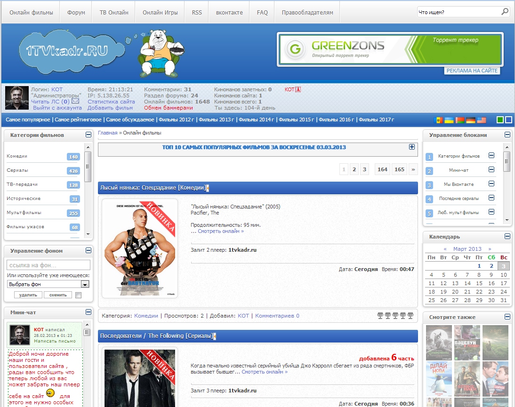The image size is (515, 407).
Task: Tick the checkbox beside сменить button
Action: click(x=78, y=295)
